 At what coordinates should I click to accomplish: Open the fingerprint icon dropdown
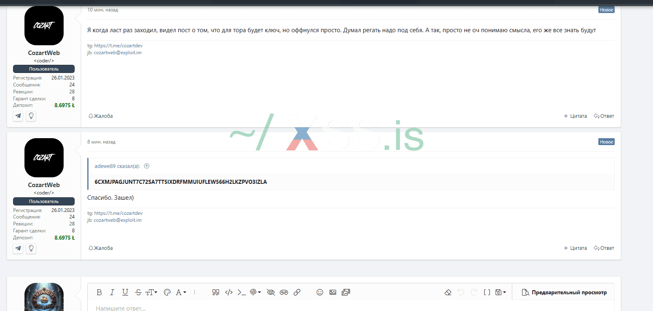coord(255,292)
